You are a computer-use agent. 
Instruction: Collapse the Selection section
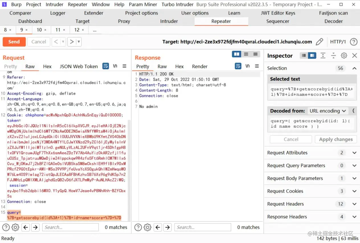[354, 68]
